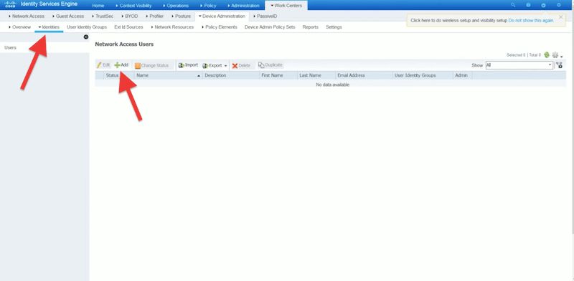Expand TrustSec submenu

point(103,16)
